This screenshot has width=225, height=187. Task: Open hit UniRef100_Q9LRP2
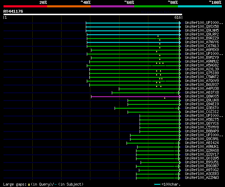(202, 35)
